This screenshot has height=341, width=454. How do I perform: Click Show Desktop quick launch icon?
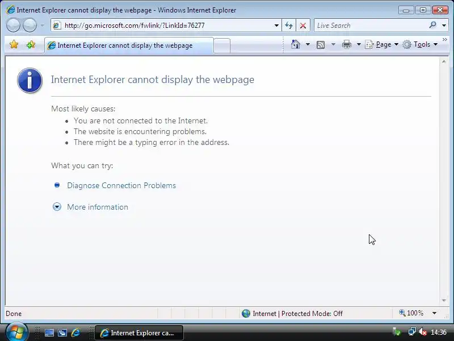point(49,333)
